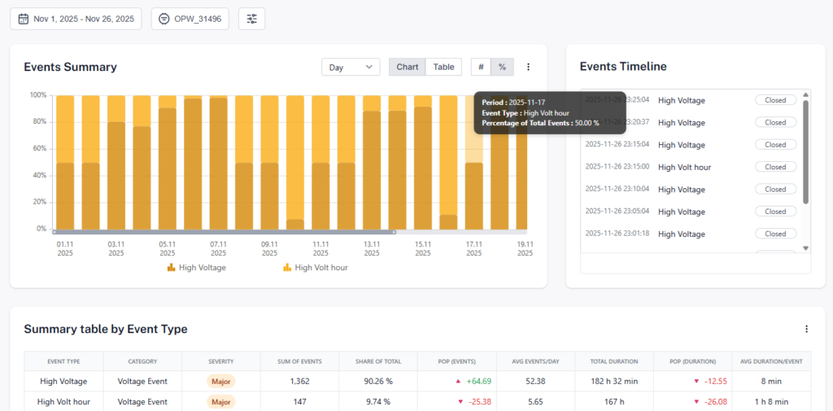This screenshot has height=411, width=833.
Task: Click High Volt hour event type table cell
Action: coord(63,402)
